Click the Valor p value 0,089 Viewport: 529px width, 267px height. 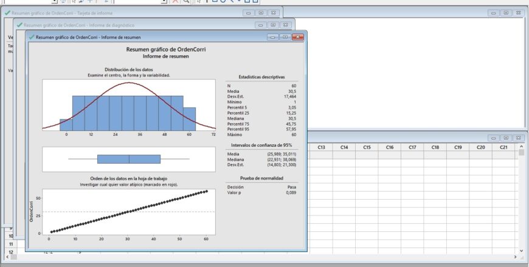coord(291,192)
